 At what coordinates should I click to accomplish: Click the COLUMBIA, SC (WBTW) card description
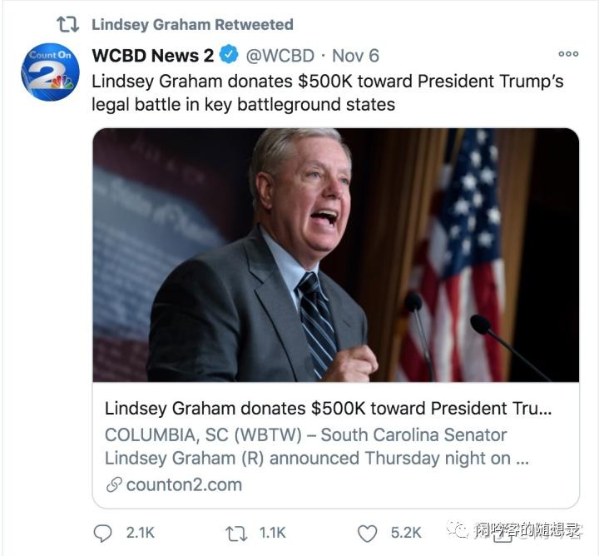tap(317, 446)
